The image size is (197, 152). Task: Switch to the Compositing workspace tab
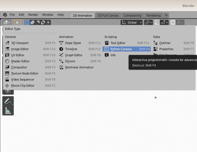(132, 16)
